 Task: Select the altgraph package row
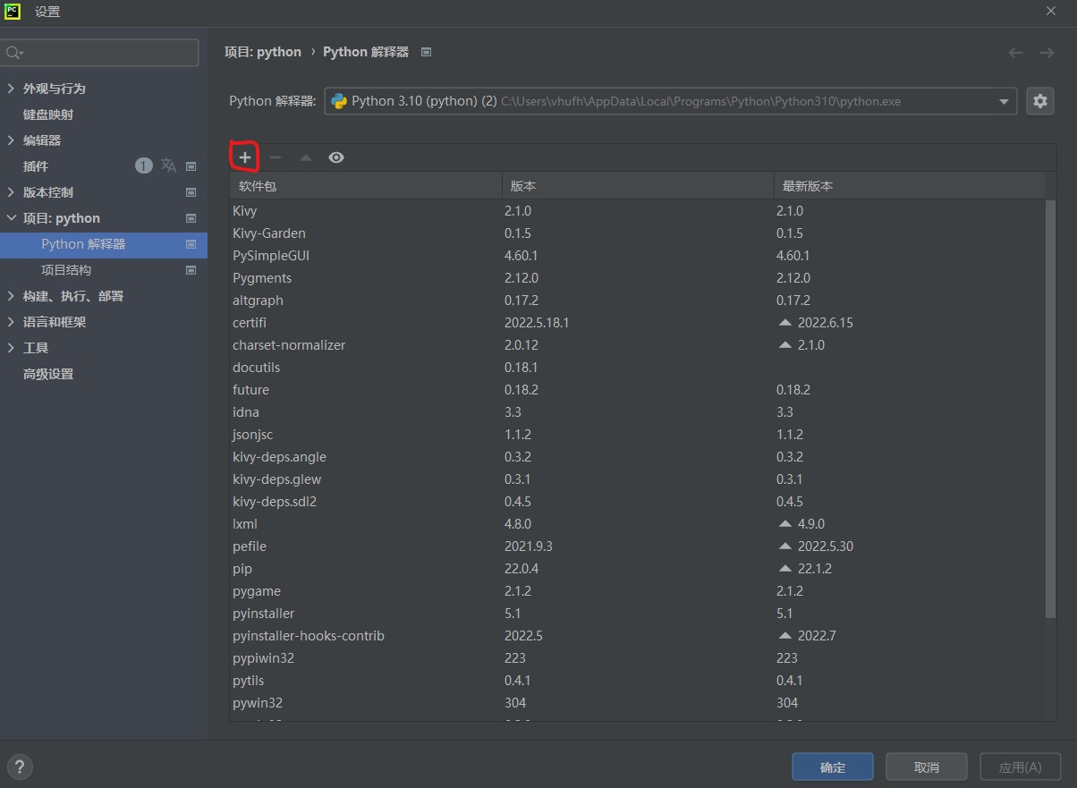coord(637,301)
